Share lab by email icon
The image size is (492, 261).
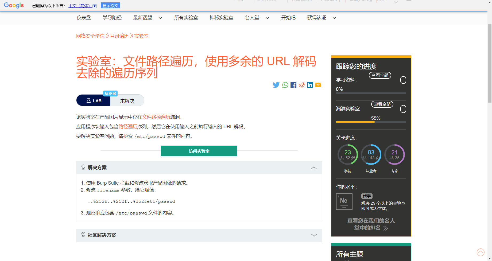tap(318, 85)
